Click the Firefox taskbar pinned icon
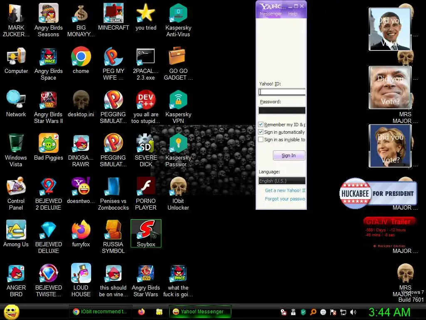 tap(141, 312)
